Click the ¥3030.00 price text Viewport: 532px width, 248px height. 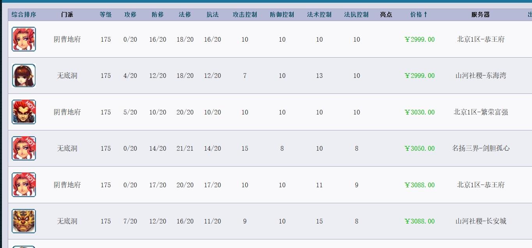tap(420, 112)
